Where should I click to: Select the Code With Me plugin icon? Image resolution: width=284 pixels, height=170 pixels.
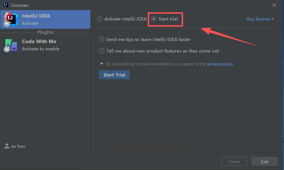pyautogui.click(x=11, y=45)
